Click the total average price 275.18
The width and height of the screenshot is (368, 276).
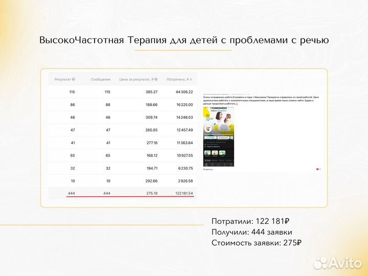coord(152,193)
